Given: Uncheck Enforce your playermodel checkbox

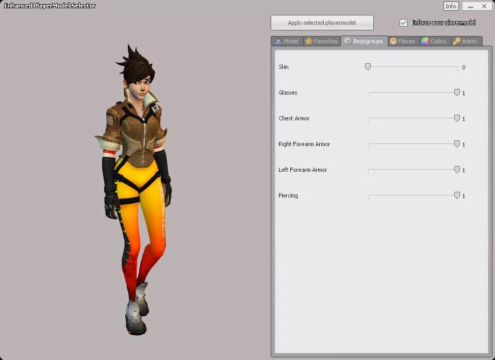Looking at the screenshot, I should pyautogui.click(x=403, y=23).
